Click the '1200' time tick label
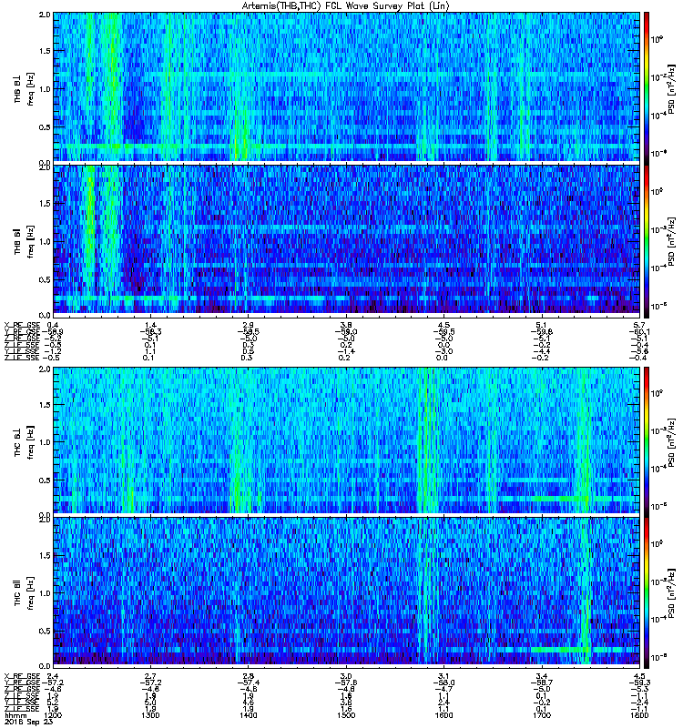The height and width of the screenshot is (728, 683). click(x=52, y=715)
